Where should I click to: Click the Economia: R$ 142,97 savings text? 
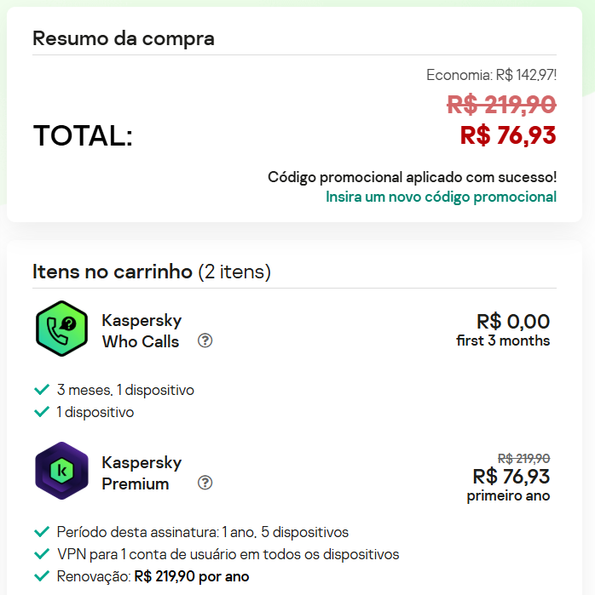[491, 75]
